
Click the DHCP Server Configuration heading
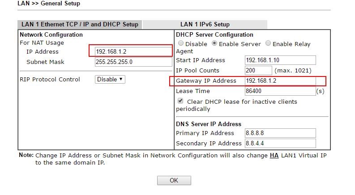tap(214, 34)
